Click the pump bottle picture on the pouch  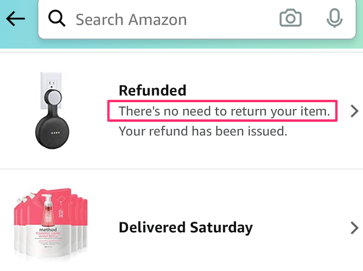coord(46,209)
